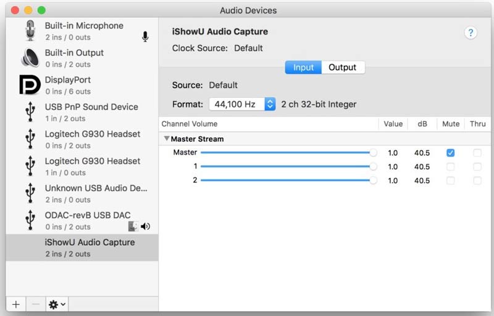Click the 2 ch 32-bit Integer text

click(319, 104)
